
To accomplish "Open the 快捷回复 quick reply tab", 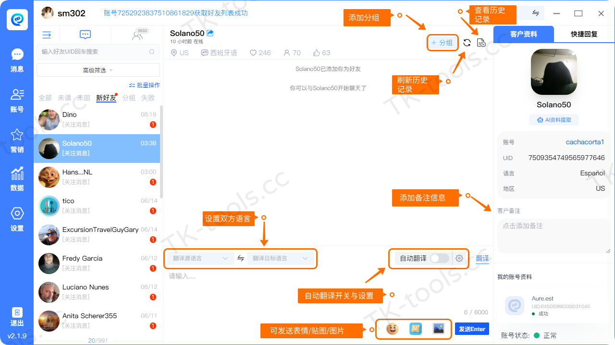I will (x=584, y=34).
